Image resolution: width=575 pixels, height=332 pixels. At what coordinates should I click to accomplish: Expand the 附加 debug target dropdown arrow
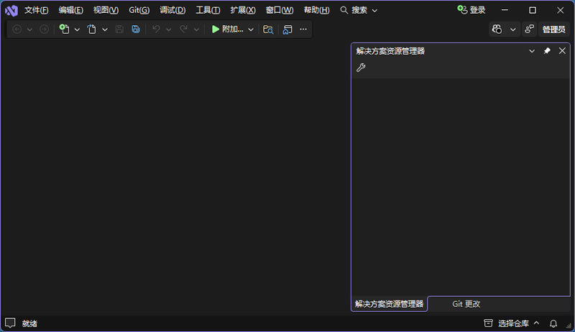pyautogui.click(x=251, y=29)
